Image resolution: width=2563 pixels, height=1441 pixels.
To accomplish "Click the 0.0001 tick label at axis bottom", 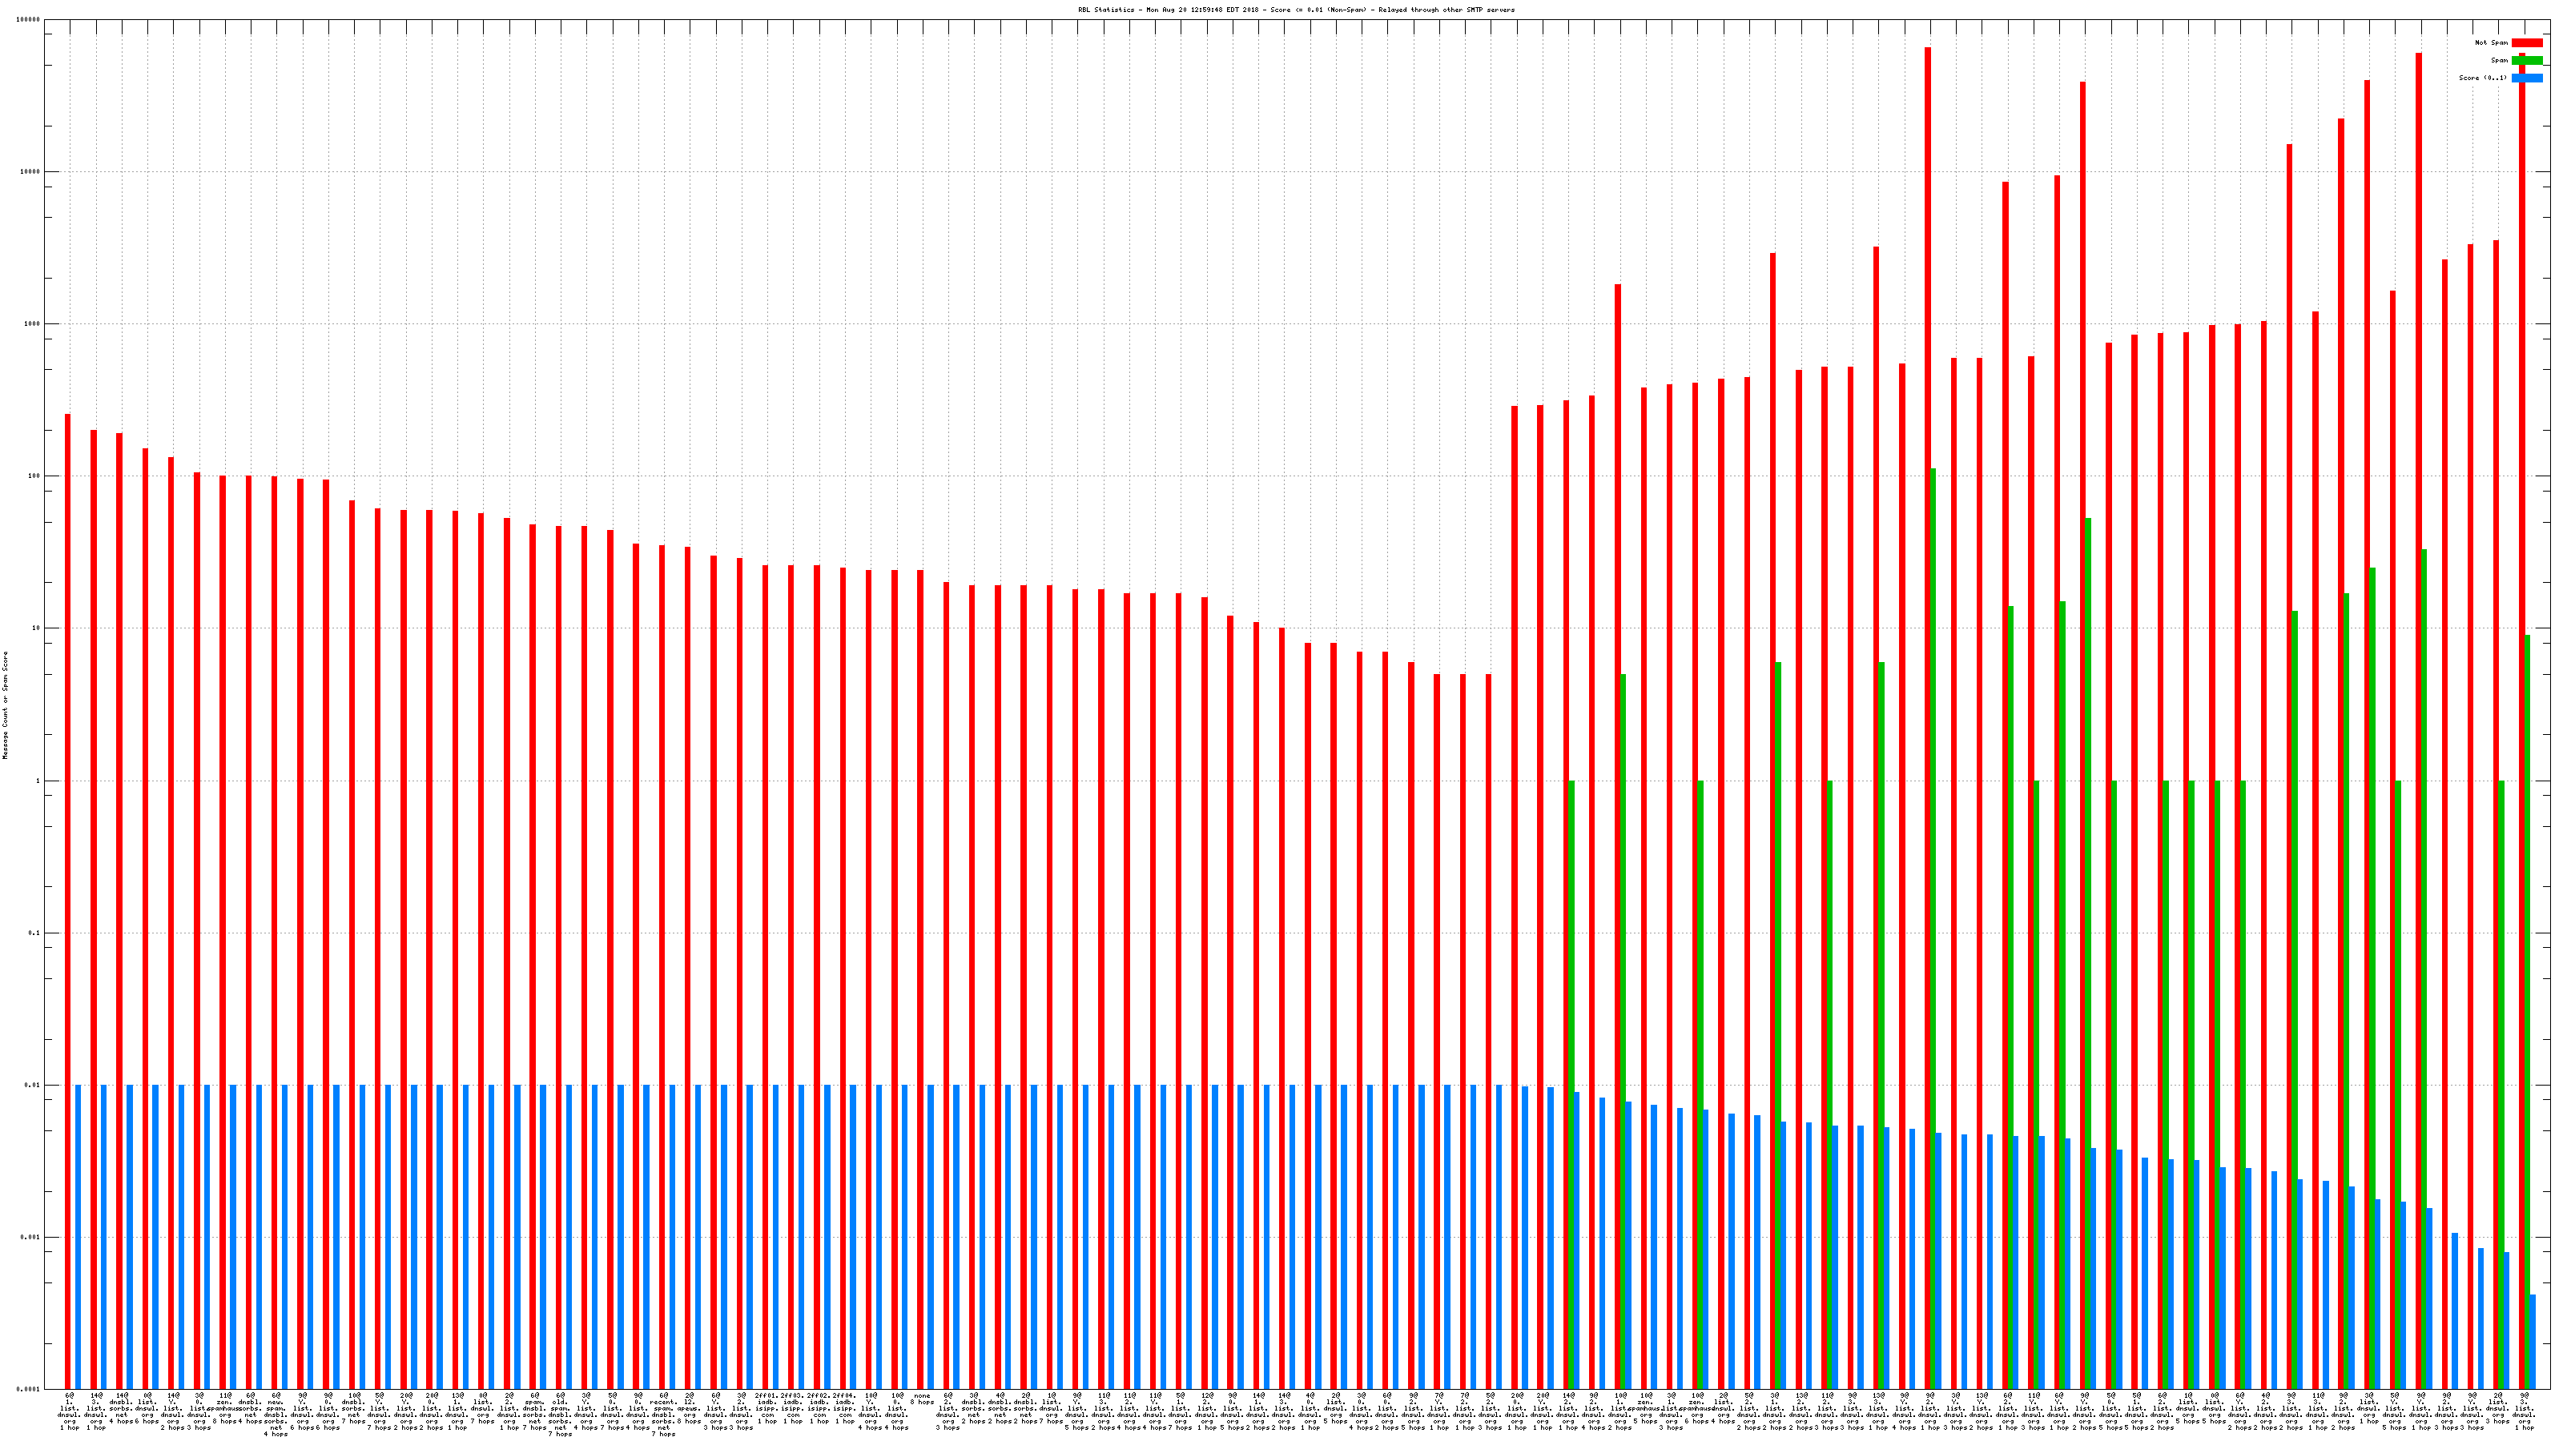I will 30,1389.
